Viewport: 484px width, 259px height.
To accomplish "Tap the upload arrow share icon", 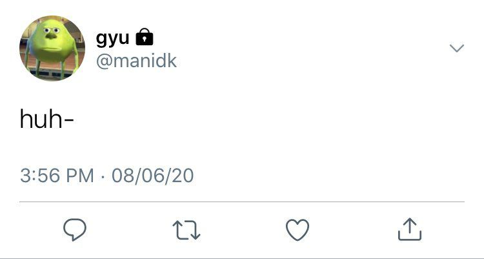I will click(410, 229).
